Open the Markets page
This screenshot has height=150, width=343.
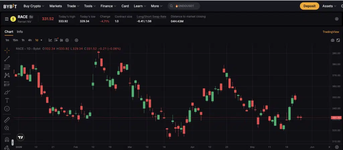[x=56, y=6]
